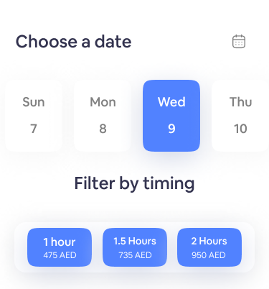Image resolution: width=269 pixels, height=289 pixels.
Task: Click the 475 AED price text
Action: click(x=60, y=255)
